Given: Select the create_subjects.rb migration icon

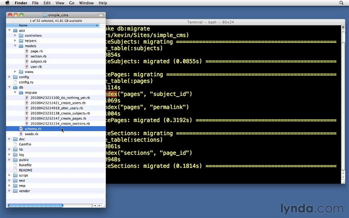Looking at the screenshot, I should [x=27, y=113].
